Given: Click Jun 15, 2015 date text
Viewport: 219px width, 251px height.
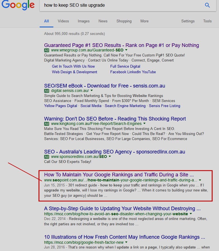Looking at the screenshot, I should [54, 185].
